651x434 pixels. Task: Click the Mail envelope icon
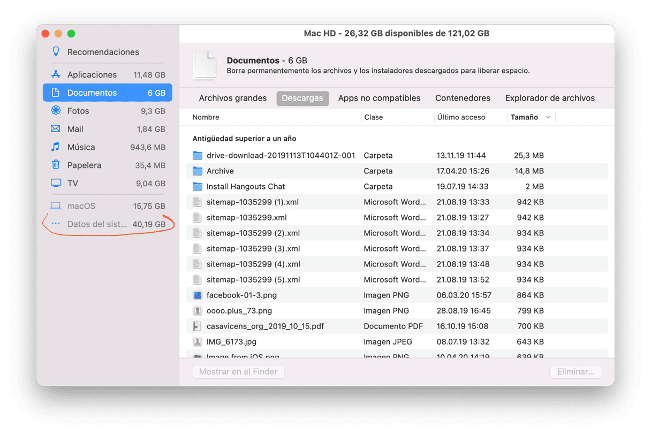56,129
